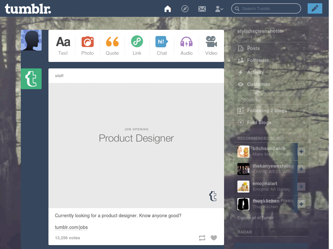Open Following 2 blogs
Viewport: 333px width, 249px height.
[272, 111]
